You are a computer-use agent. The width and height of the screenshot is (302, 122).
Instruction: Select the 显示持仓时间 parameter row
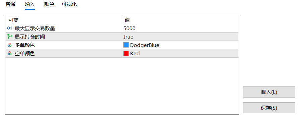coord(122,37)
